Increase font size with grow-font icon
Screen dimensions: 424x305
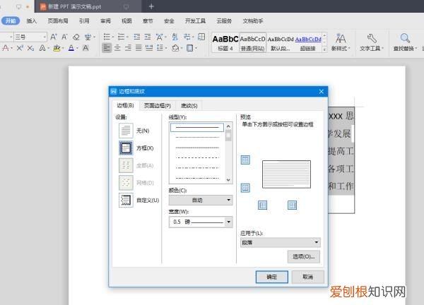click(54, 37)
